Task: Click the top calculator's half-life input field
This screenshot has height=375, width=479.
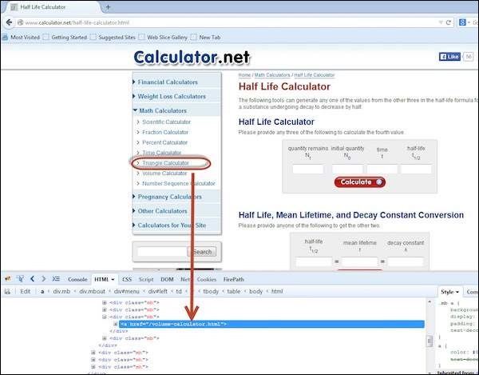Action: click(416, 169)
